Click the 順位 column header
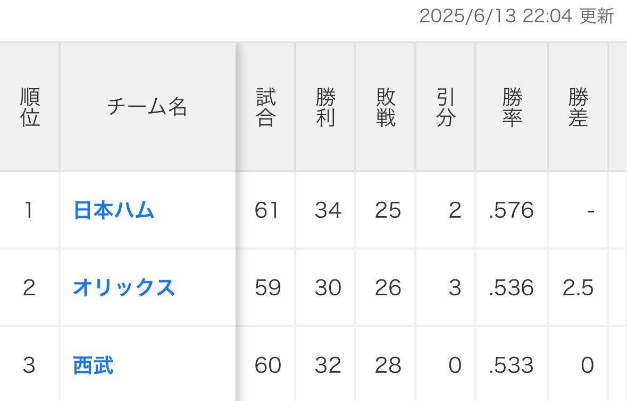 [30, 107]
